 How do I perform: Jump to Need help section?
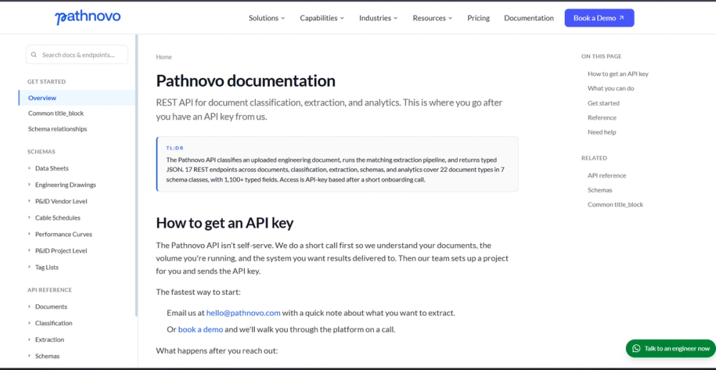pos(601,132)
